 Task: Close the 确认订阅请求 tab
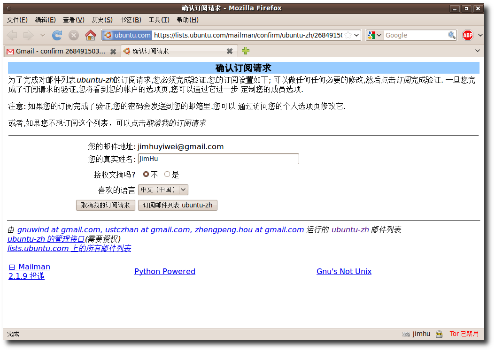pyautogui.click(x=230, y=51)
